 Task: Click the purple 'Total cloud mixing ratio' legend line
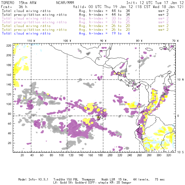click(x=26, y=18)
